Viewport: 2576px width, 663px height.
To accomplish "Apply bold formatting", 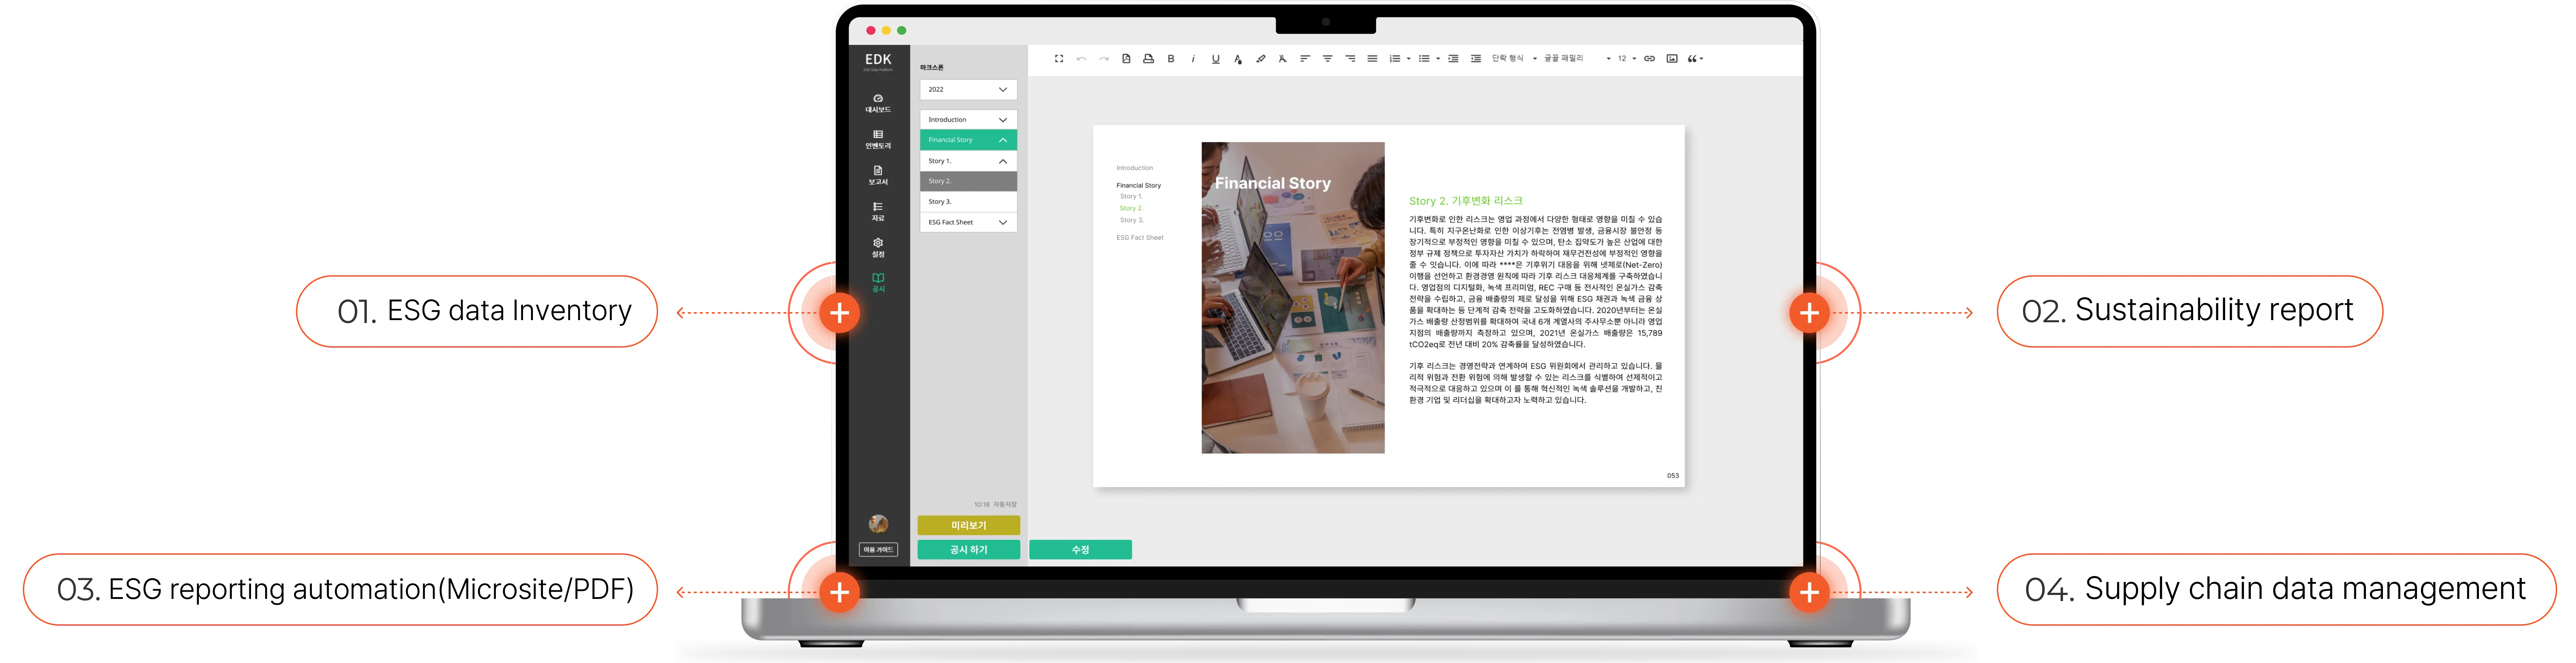I will point(1171,59).
